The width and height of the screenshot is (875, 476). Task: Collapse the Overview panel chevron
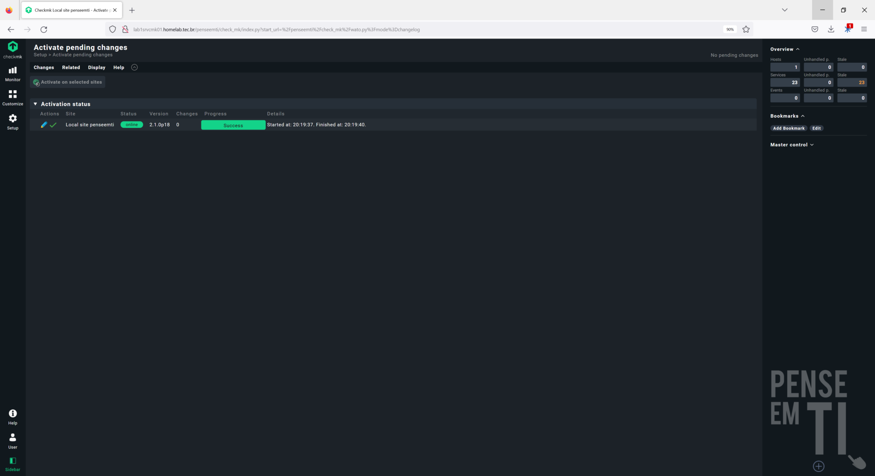[799, 49]
